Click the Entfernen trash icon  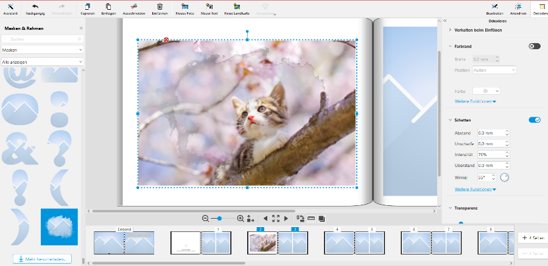point(160,8)
